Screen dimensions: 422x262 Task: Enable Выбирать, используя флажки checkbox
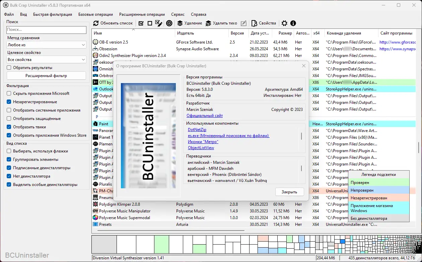(9, 151)
